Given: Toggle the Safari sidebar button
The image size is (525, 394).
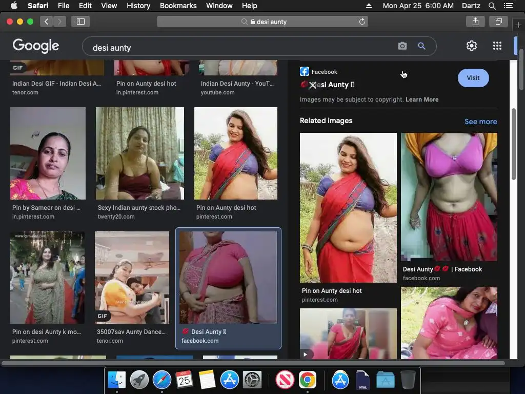Looking at the screenshot, I should click(x=80, y=22).
